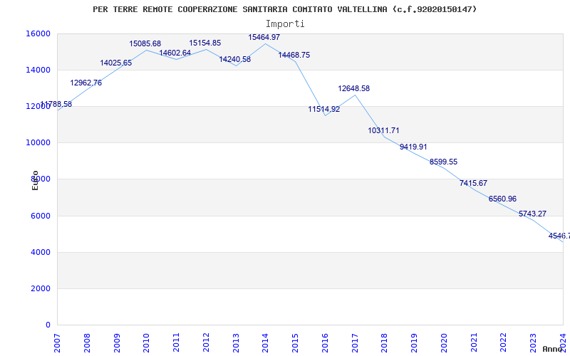Click the Anno axis label
570x356 pixels.
pyautogui.click(x=552, y=350)
